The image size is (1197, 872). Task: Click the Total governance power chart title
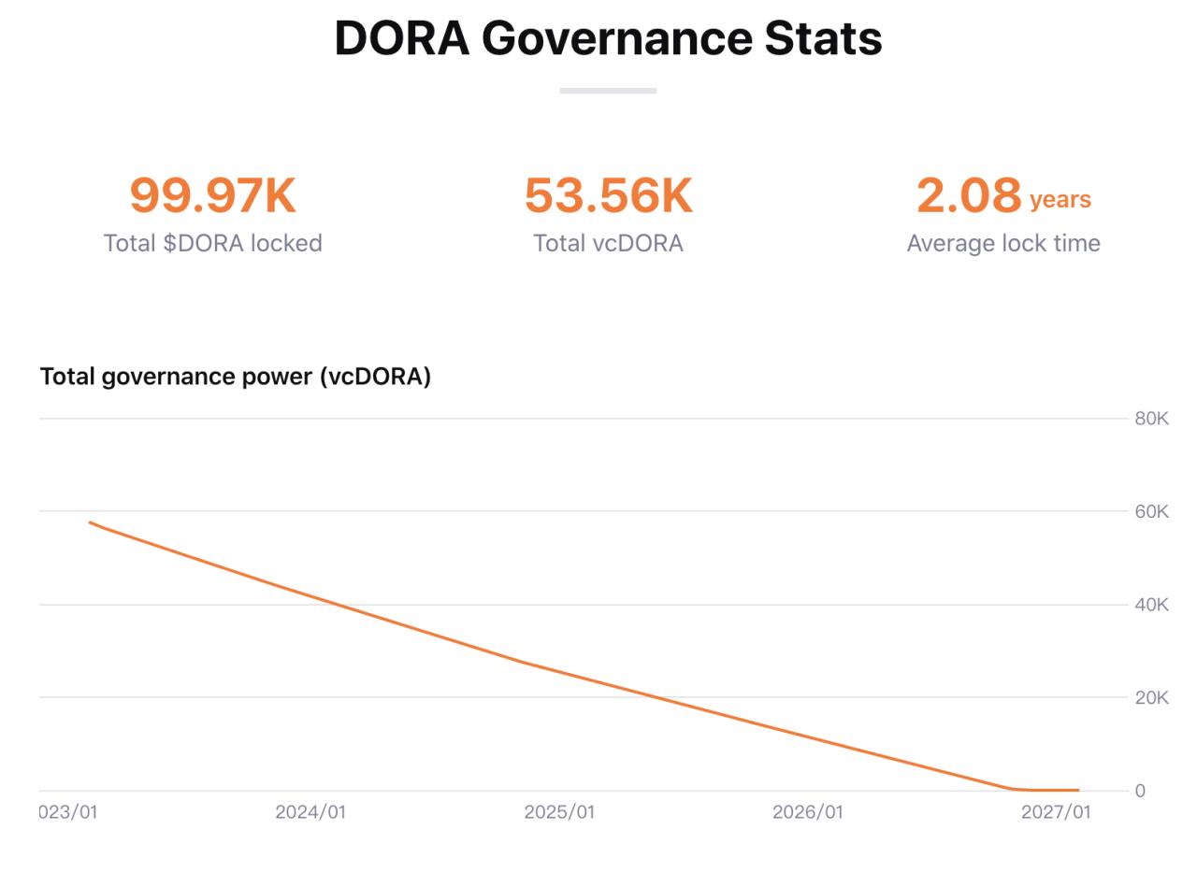pos(236,376)
